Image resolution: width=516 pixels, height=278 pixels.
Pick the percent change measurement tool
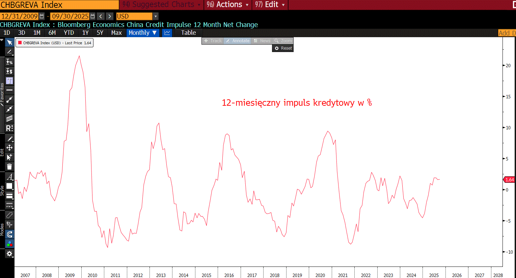(x=9, y=62)
